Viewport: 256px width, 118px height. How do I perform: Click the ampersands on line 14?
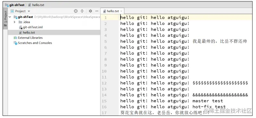pyautogui.click(x=220, y=95)
